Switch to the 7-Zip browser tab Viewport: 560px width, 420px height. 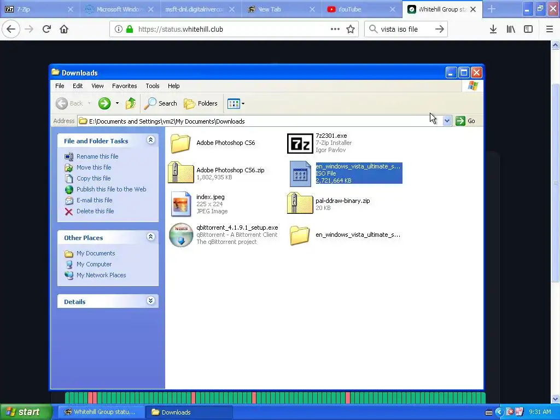pyautogui.click(x=39, y=9)
